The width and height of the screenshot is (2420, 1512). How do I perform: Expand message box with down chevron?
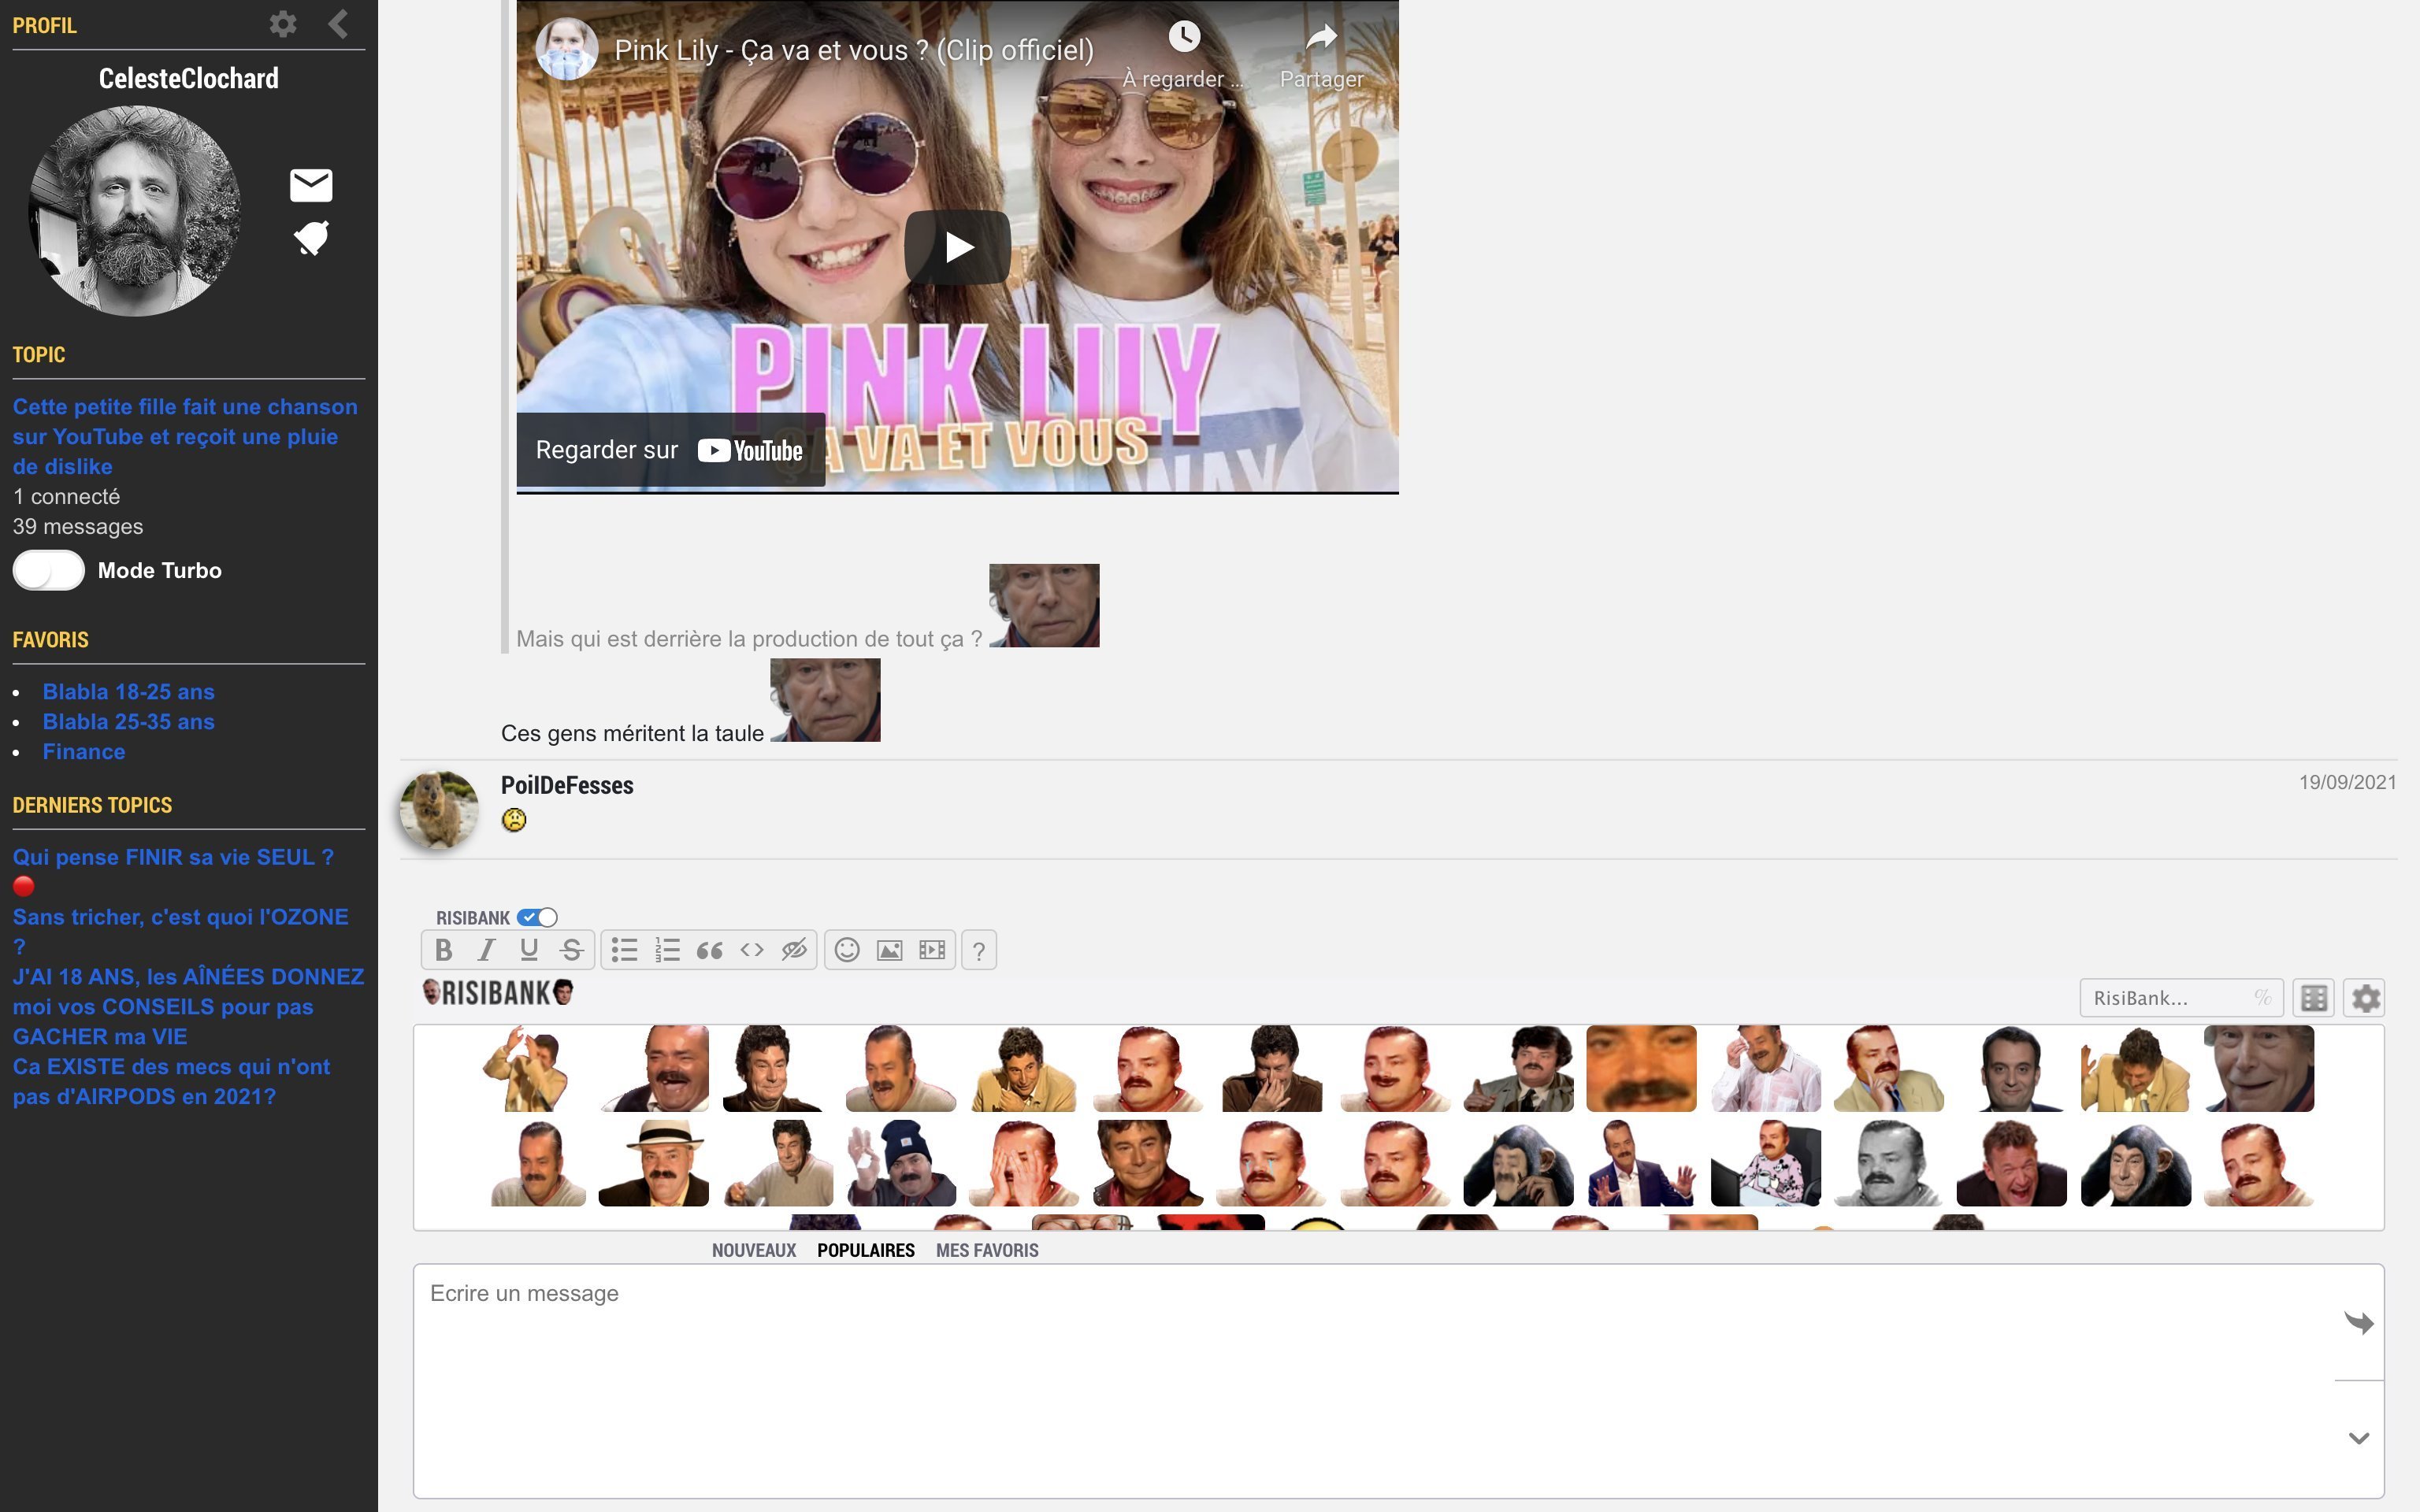point(2359,1438)
